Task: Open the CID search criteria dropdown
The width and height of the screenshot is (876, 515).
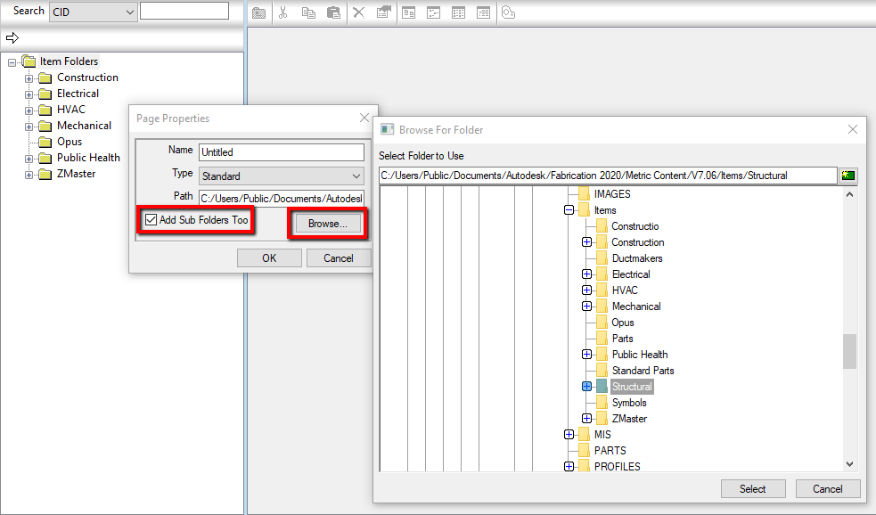Action: (127, 11)
